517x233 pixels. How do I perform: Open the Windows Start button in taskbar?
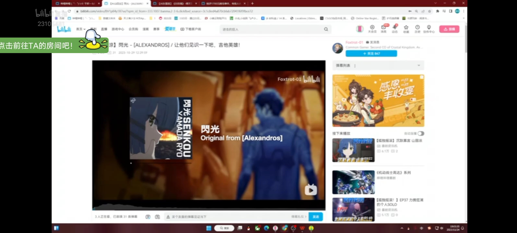tap(209, 228)
